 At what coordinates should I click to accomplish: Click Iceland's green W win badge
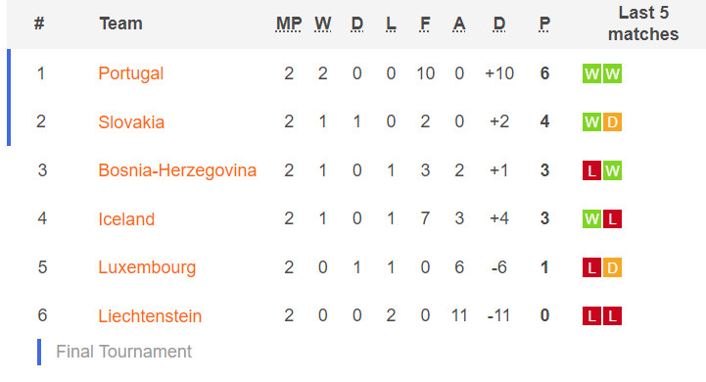591,219
